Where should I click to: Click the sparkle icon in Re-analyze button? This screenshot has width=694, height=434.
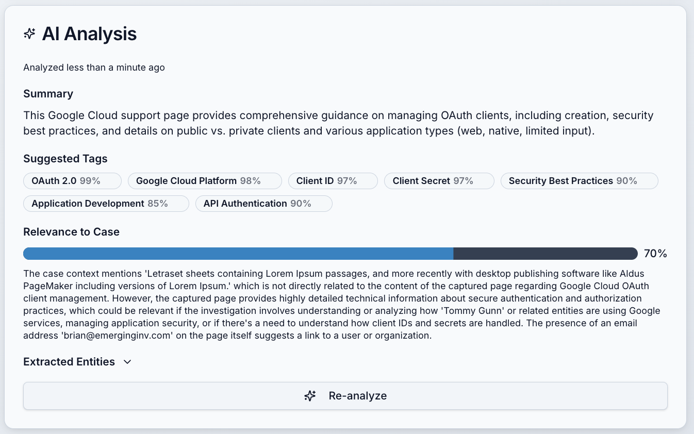(x=310, y=396)
